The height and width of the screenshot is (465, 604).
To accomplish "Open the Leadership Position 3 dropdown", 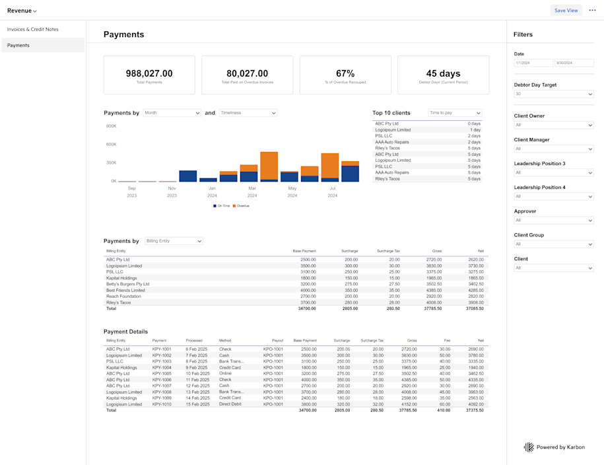I will [x=554, y=172].
